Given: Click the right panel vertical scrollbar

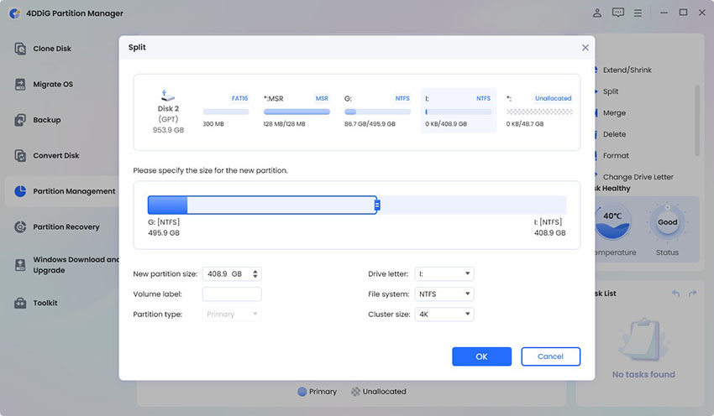Looking at the screenshot, I should tap(697, 121).
